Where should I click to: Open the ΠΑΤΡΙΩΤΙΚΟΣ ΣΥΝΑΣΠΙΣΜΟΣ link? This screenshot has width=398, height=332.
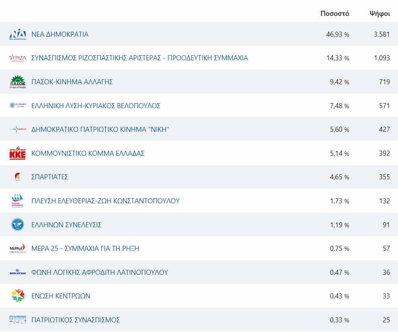[x=76, y=320]
